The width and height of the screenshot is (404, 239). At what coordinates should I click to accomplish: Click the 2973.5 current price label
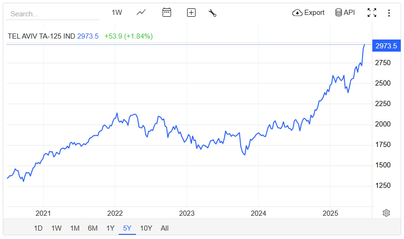[386, 46]
